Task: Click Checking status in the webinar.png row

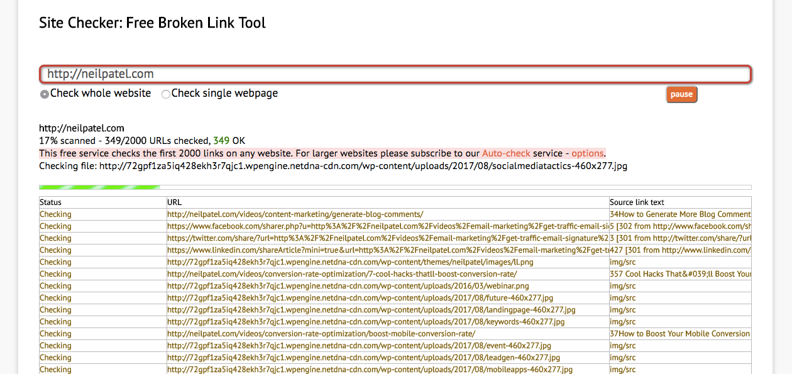Action: [x=55, y=286]
